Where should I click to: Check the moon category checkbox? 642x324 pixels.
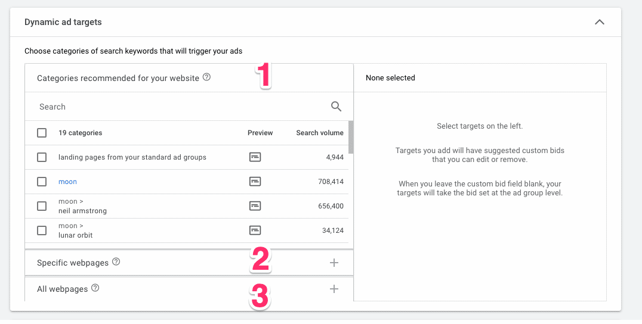(x=42, y=182)
